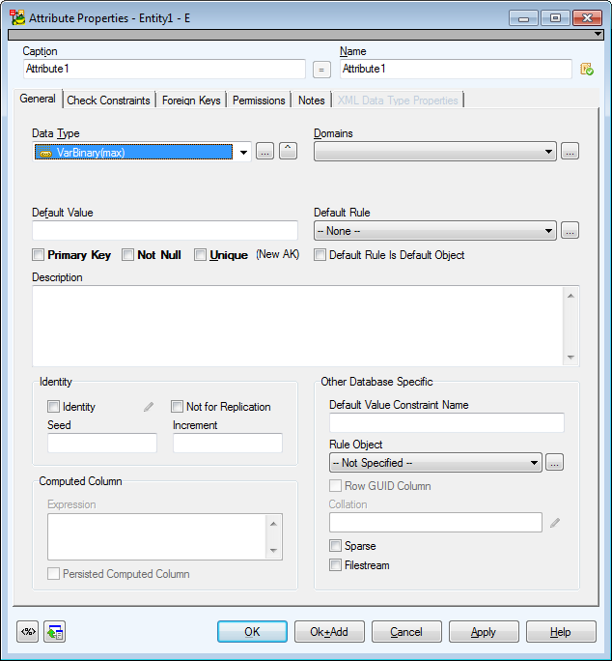
Task: Click the Apply button
Action: [x=484, y=631]
